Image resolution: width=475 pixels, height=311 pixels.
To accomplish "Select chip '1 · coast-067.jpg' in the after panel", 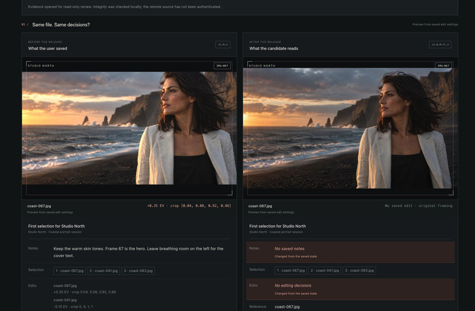I will coord(291,270).
